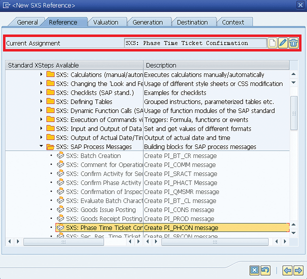Screen dimensions: 307x279
Task: Click the SXS: Checklists folder icon
Action: coord(50,93)
